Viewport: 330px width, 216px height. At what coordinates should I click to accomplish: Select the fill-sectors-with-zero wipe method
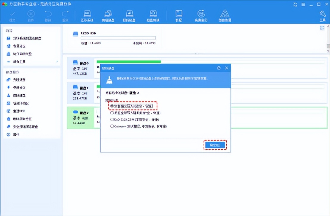click(129, 106)
